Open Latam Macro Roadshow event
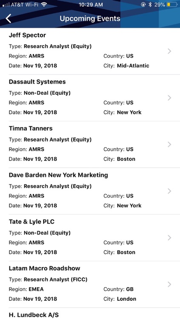The width and height of the screenshot is (180, 320). point(90,285)
